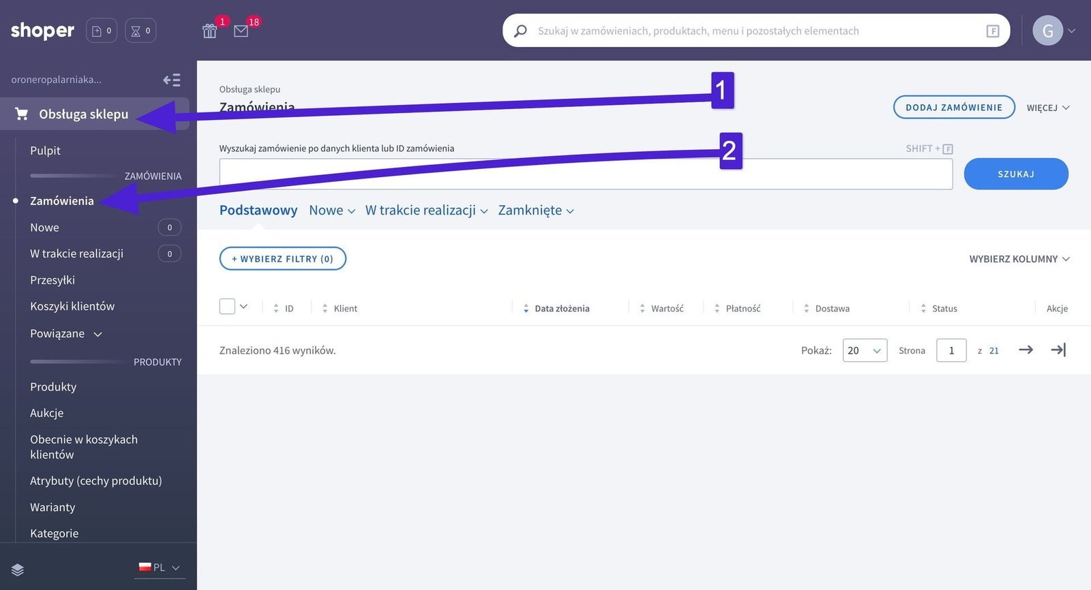
Task: Open the envelope messages icon
Action: pos(241,31)
